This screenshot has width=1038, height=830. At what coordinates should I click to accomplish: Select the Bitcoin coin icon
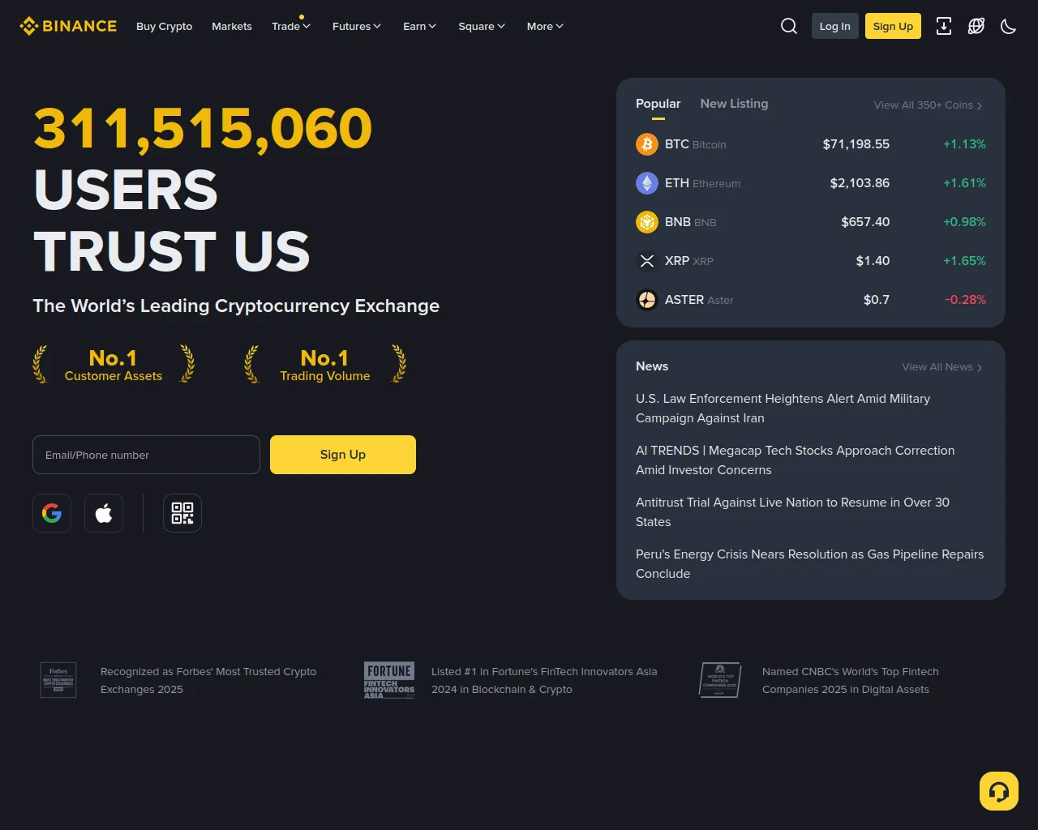tap(647, 144)
